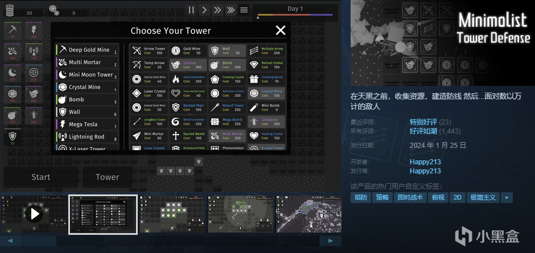Image resolution: width=535 pixels, height=253 pixels.
Task: Select Lightning Rod in slot 8
Action: click(x=87, y=136)
